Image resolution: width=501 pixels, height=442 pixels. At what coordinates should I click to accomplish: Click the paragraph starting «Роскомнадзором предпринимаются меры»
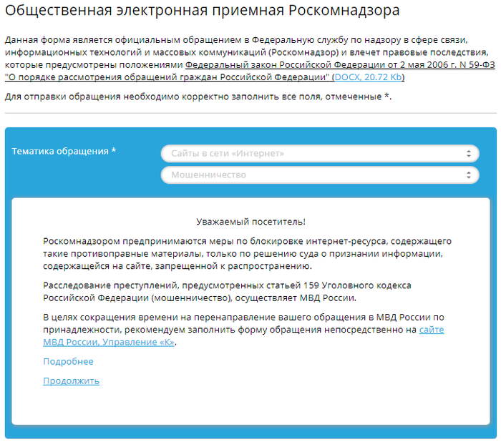(247, 254)
